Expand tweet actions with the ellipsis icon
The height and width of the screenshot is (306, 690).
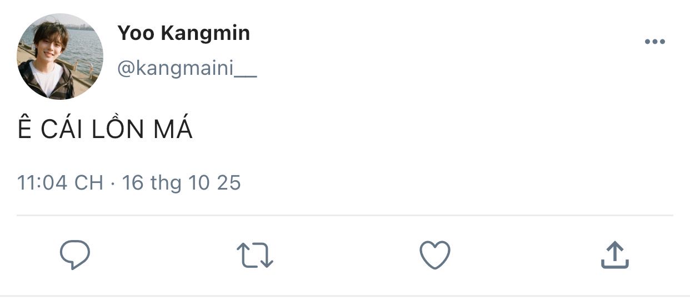654,42
